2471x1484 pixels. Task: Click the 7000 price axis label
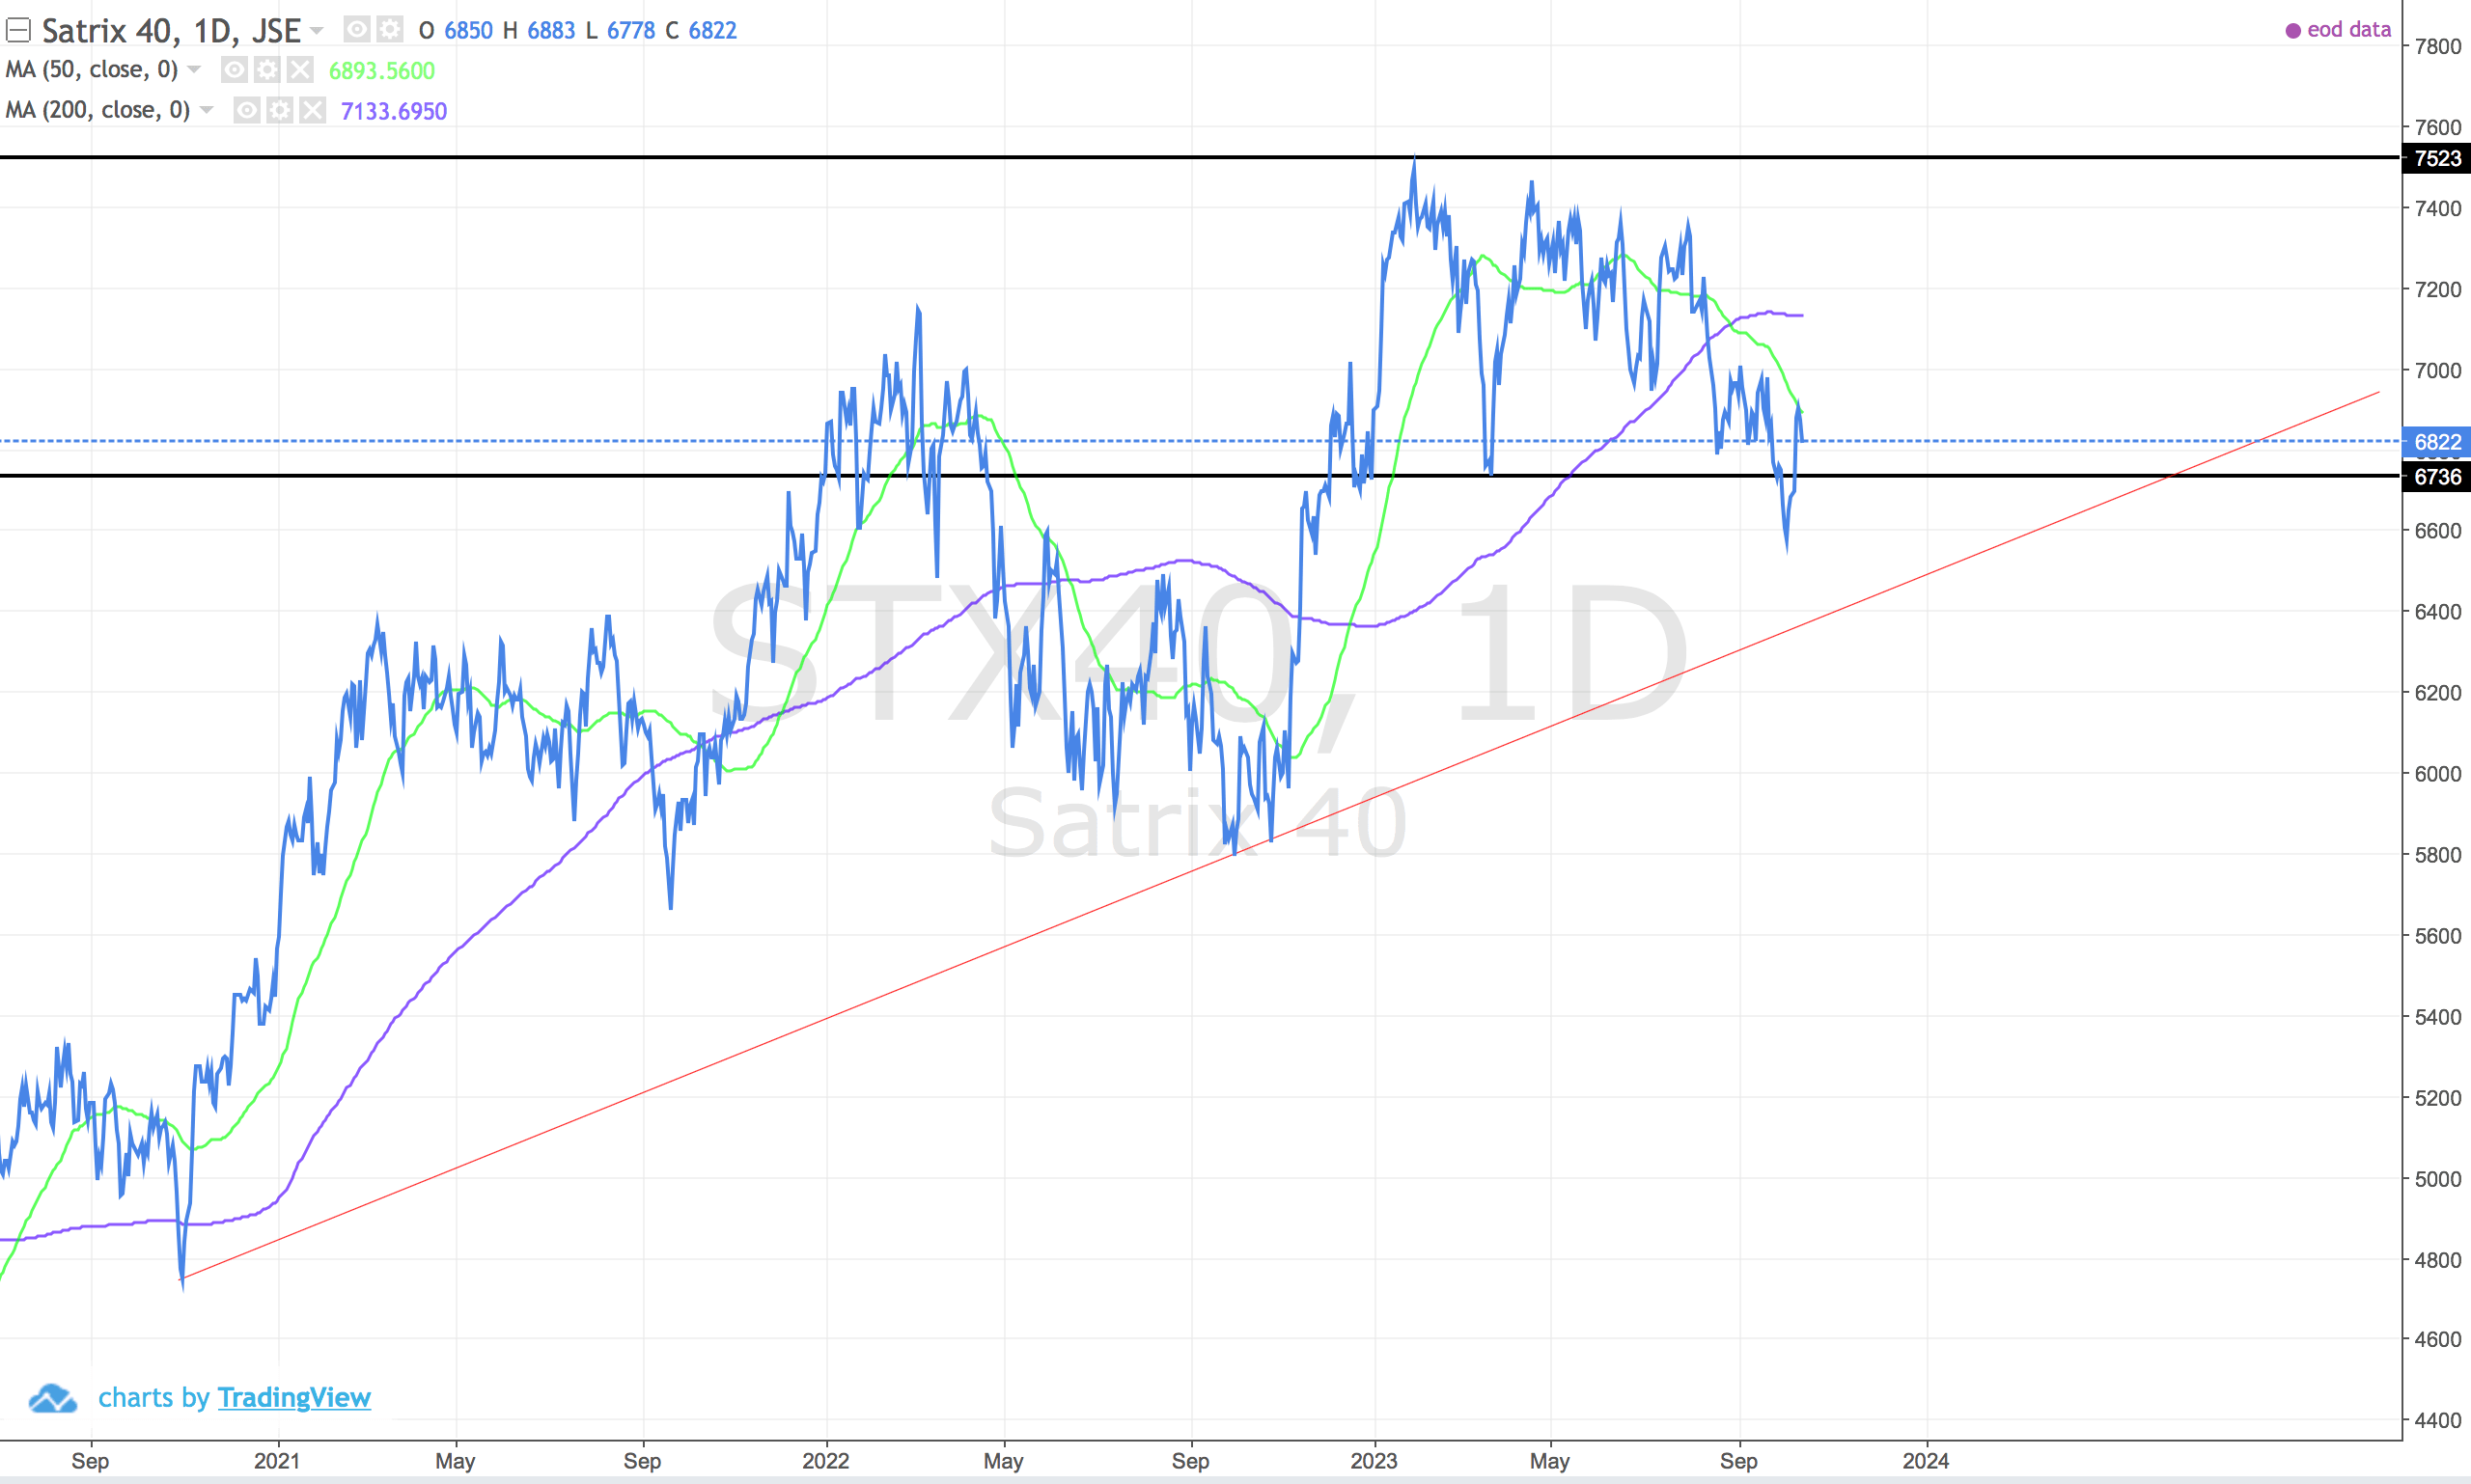click(x=2438, y=371)
